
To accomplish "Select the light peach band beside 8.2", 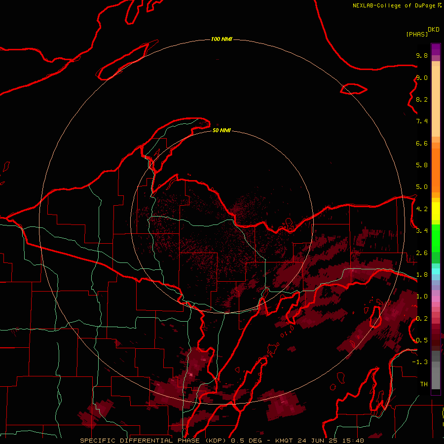I will pyautogui.click(x=436, y=101).
